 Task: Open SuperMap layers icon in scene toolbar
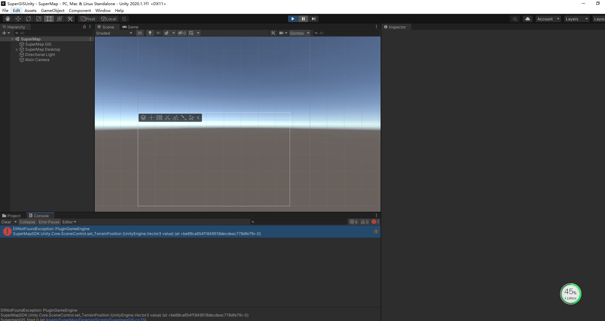coord(143,118)
